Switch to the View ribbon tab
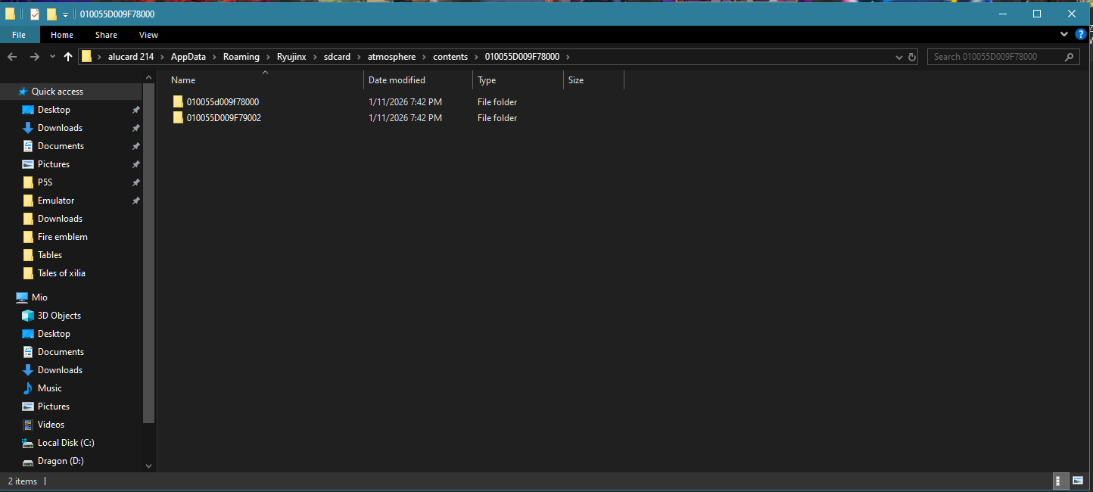The width and height of the screenshot is (1093, 492). [148, 35]
